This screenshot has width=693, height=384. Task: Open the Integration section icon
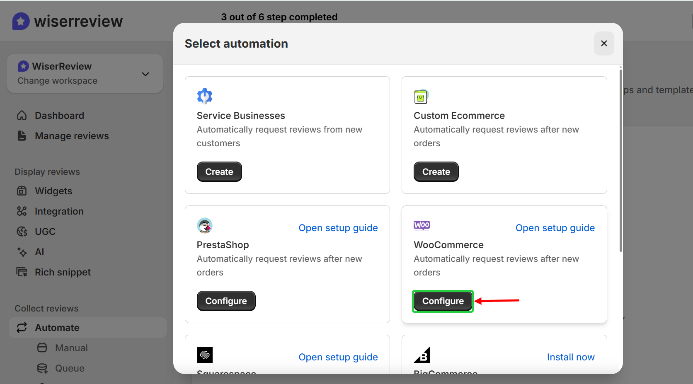[x=22, y=211]
